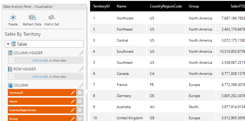Click the Refresh Data icon
This screenshot has height=121, width=245.
point(32,18)
